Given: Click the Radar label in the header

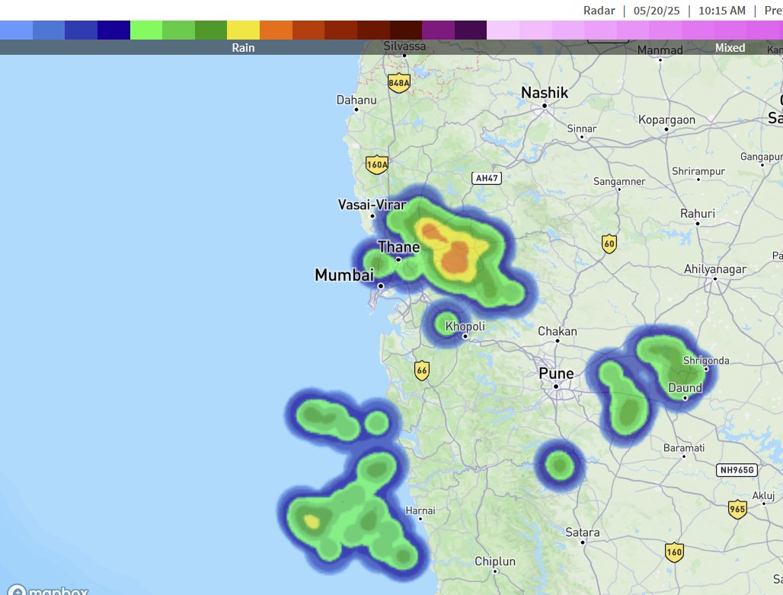Looking at the screenshot, I should 599,11.
